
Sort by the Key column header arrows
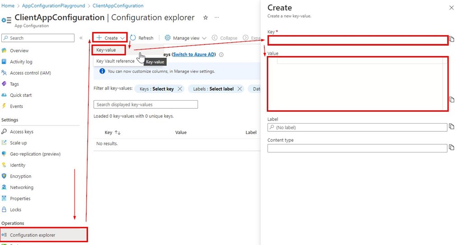tap(118, 133)
